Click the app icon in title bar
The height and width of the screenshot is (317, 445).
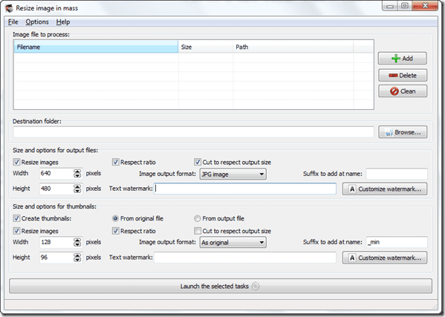[9, 8]
